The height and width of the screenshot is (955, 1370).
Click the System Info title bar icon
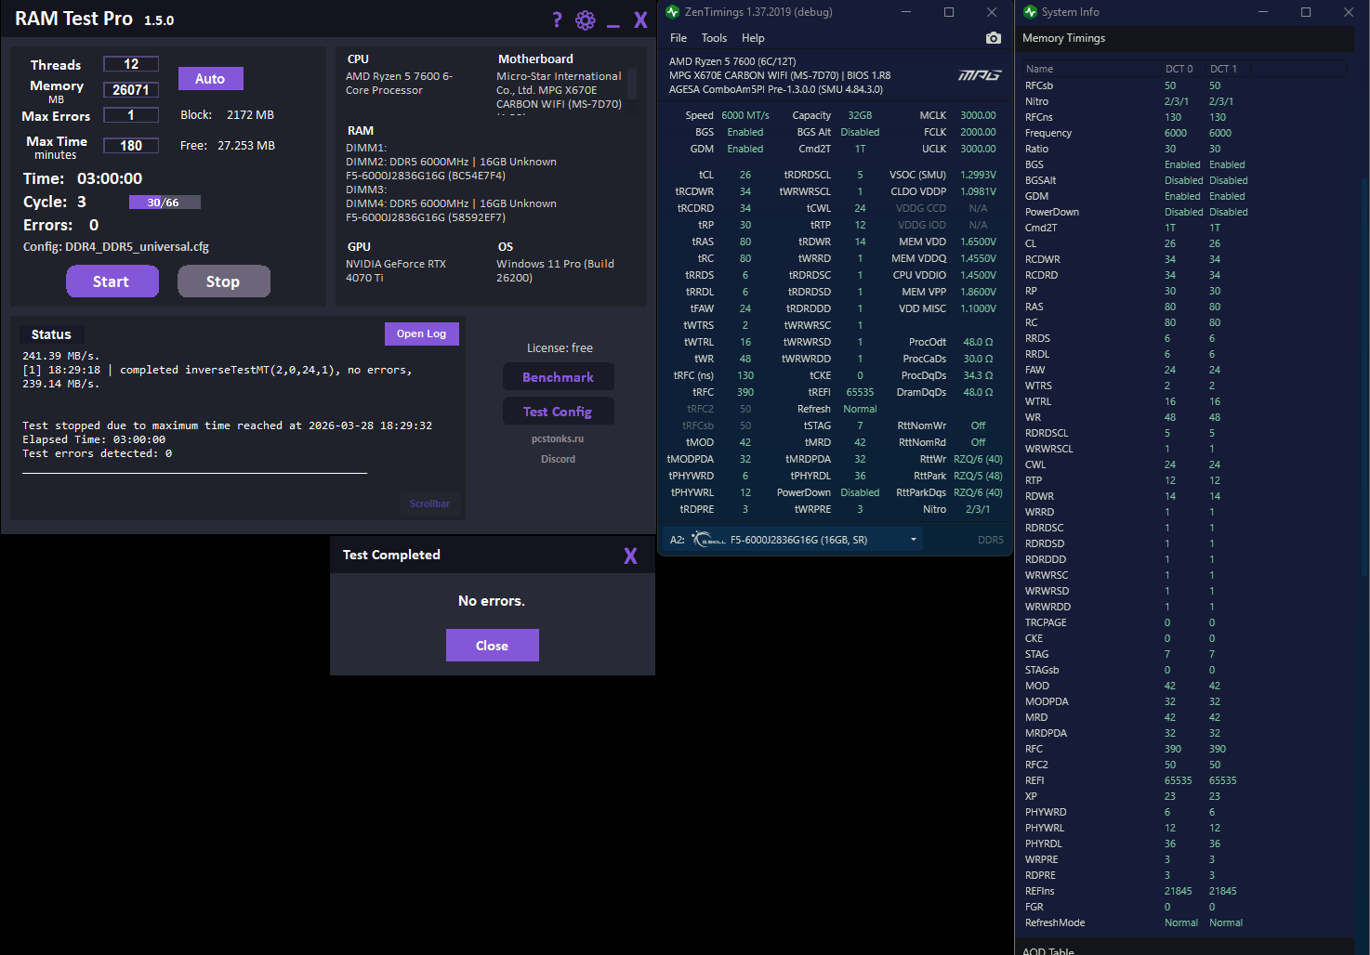(1030, 12)
